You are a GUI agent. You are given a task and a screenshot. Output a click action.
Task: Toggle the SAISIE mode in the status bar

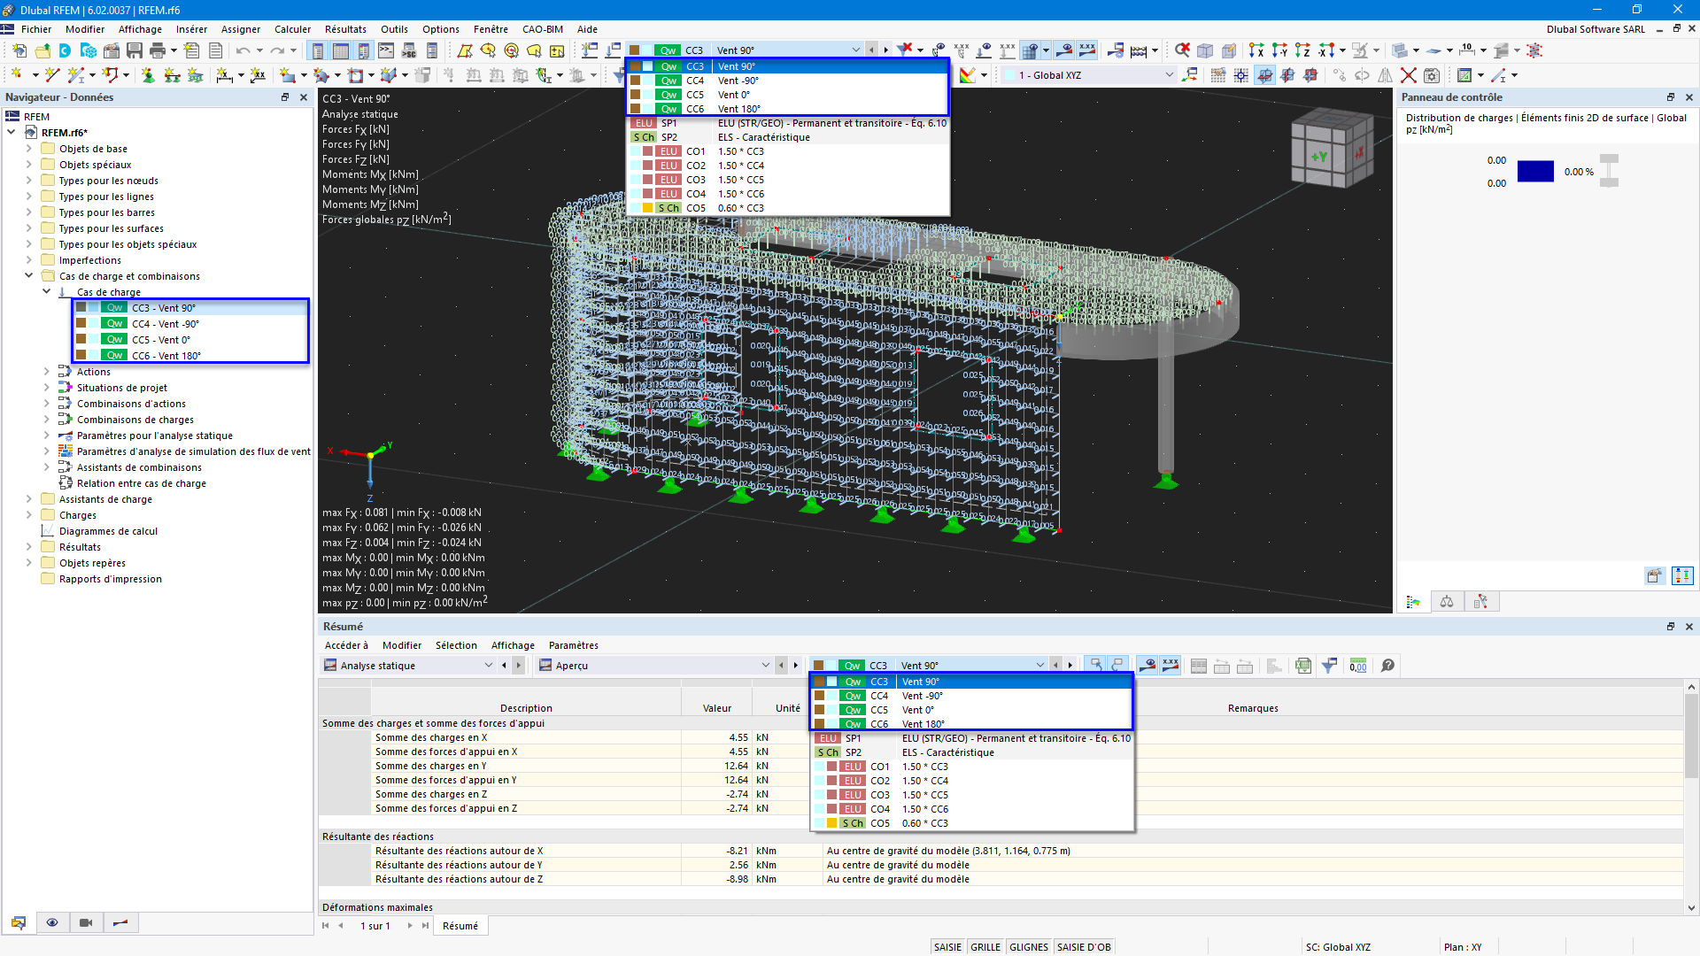(x=947, y=946)
